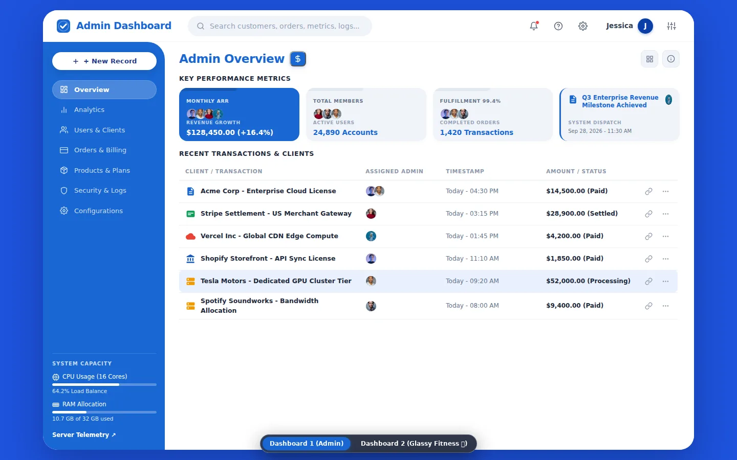Open Orders & Billing section

pyautogui.click(x=104, y=150)
